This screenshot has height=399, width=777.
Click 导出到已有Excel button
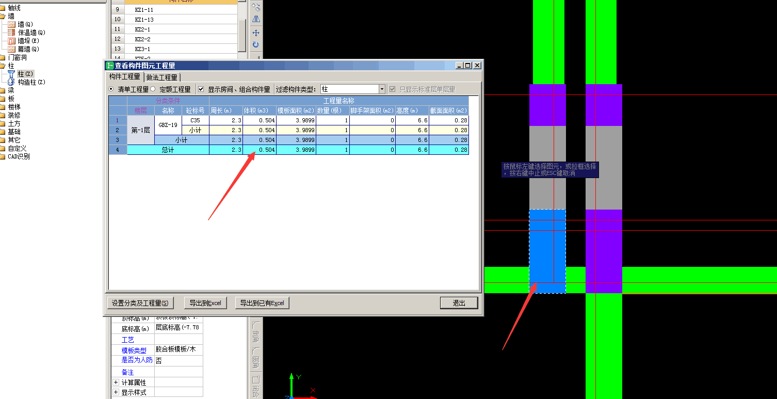click(262, 303)
